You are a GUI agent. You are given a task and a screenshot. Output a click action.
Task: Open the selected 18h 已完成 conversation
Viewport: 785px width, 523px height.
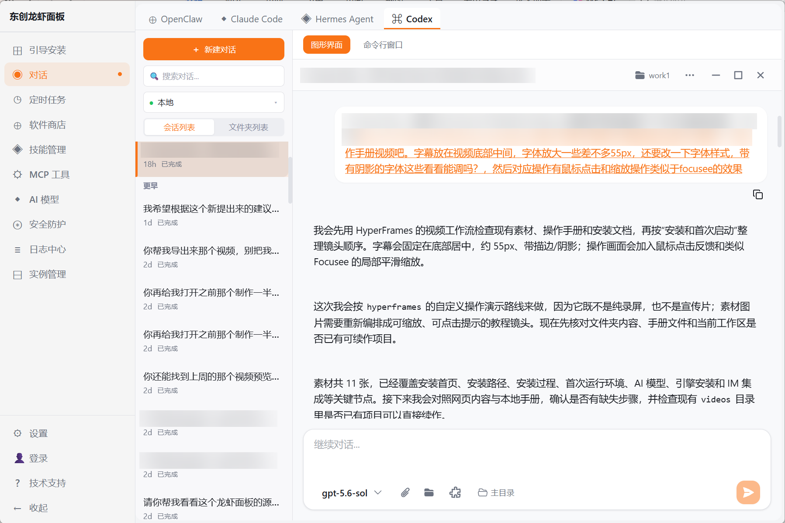coord(212,159)
